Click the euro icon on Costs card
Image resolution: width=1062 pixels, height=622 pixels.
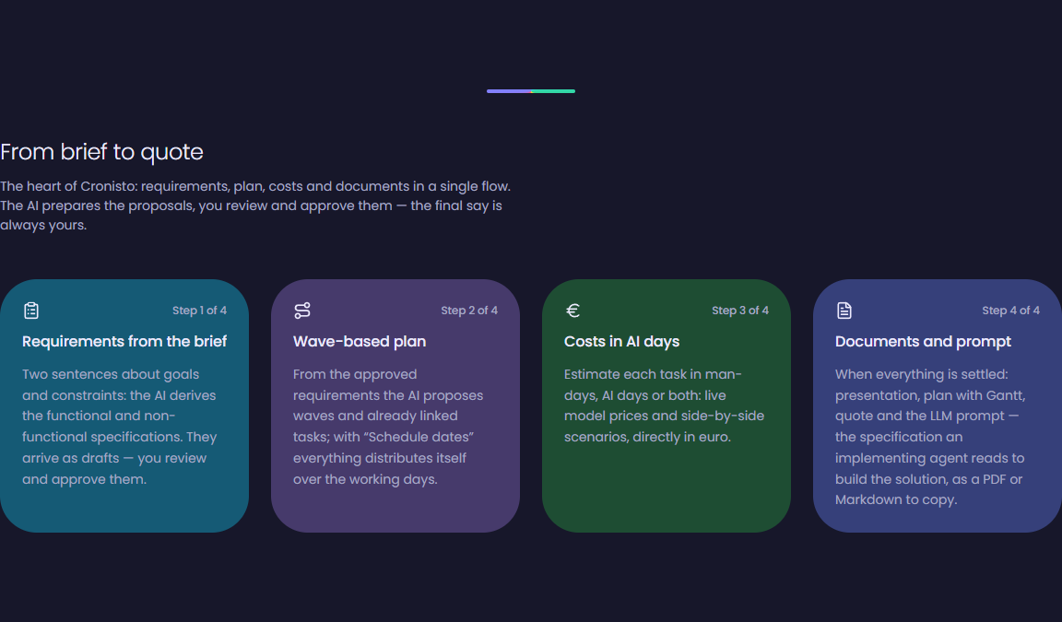[x=573, y=310]
